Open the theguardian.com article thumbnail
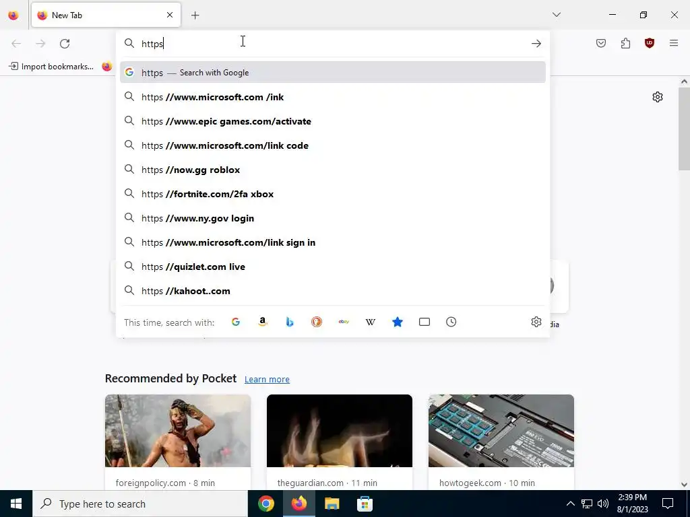 pyautogui.click(x=340, y=431)
